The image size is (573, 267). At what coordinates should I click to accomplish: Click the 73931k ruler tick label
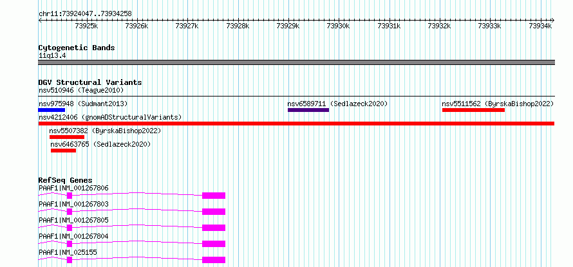pyautogui.click(x=389, y=26)
